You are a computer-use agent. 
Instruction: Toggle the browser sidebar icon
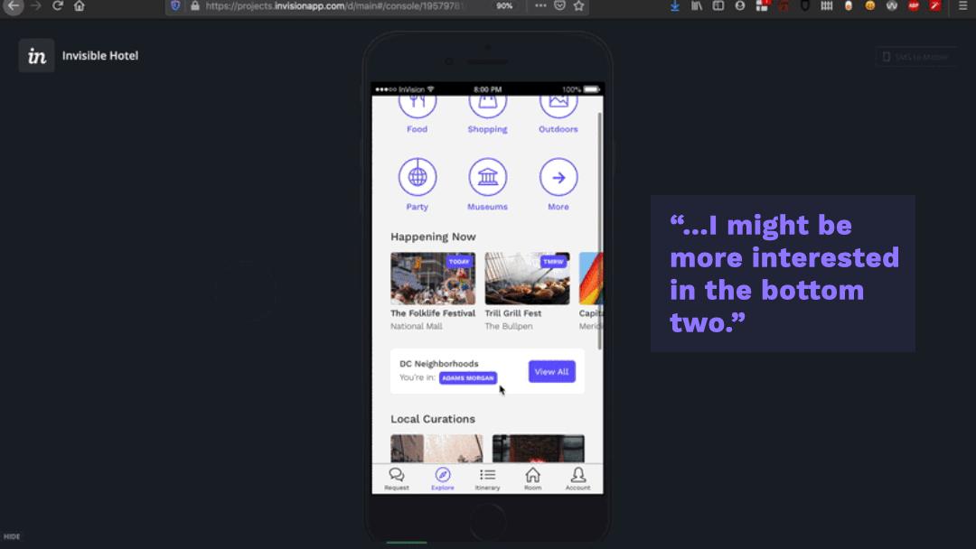(718, 6)
